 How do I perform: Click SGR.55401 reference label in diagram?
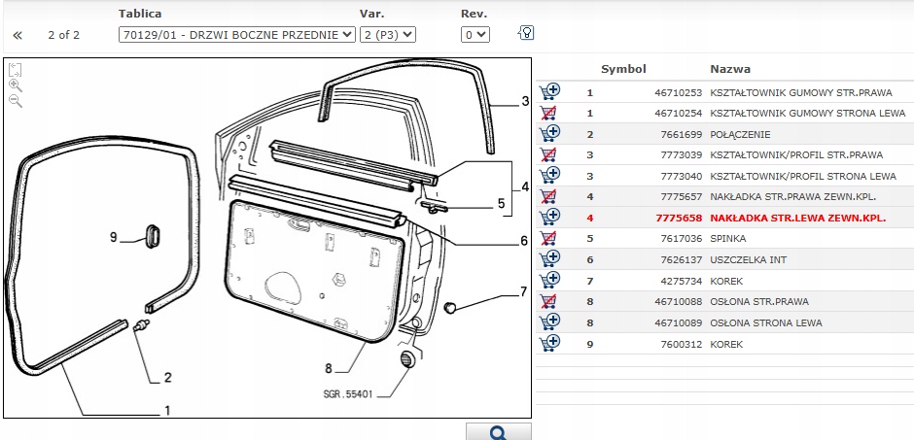point(347,394)
